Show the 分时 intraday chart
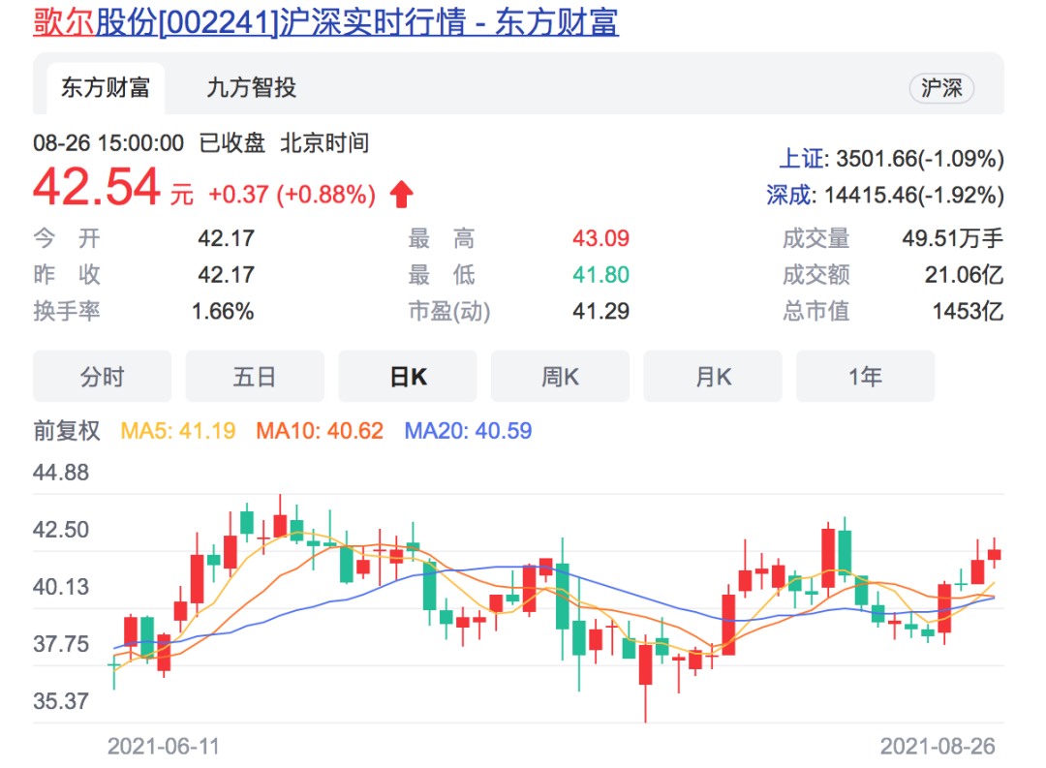The height and width of the screenshot is (768, 1046). click(x=102, y=377)
